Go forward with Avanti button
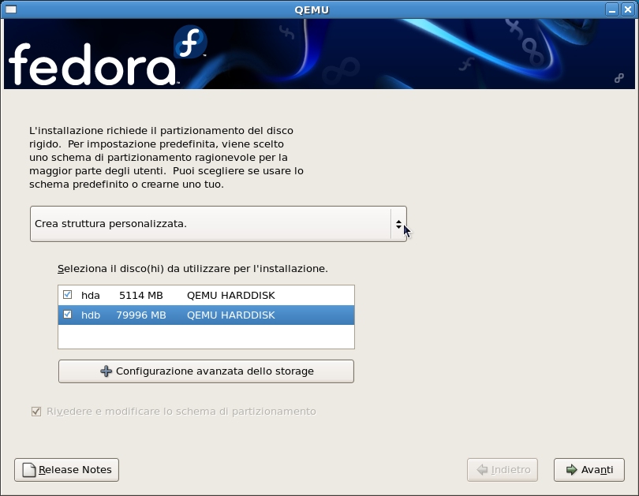The width and height of the screenshot is (639, 496). pos(589,469)
